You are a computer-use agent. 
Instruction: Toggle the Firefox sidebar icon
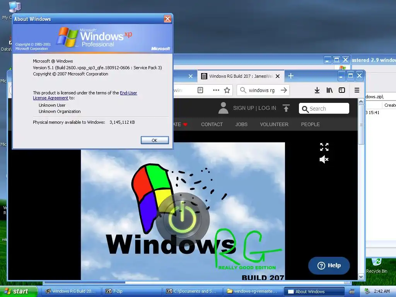tap(342, 90)
